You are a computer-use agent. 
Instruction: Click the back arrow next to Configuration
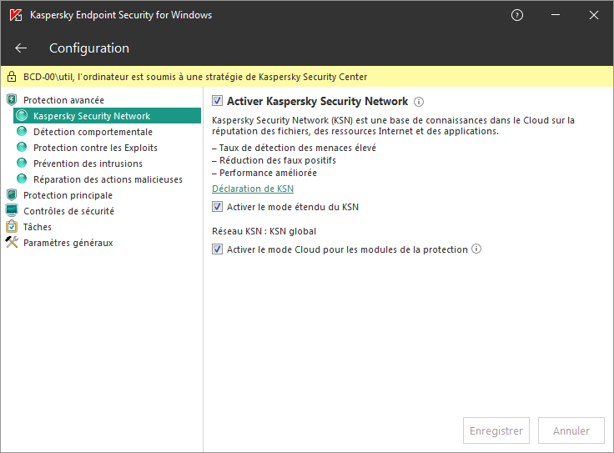[x=21, y=48]
